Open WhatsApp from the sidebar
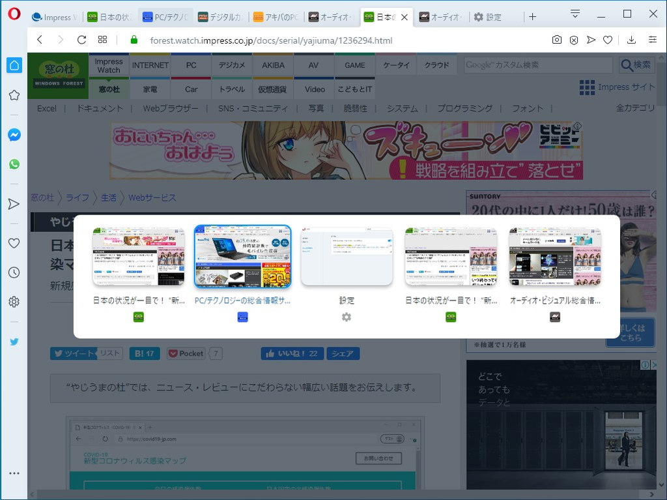Image resolution: width=667 pixels, height=500 pixels. (14, 164)
